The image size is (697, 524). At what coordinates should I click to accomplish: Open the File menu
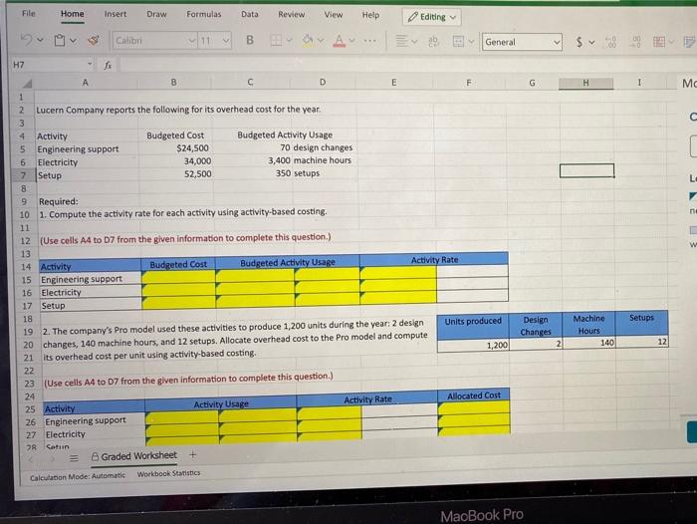pyautogui.click(x=29, y=13)
